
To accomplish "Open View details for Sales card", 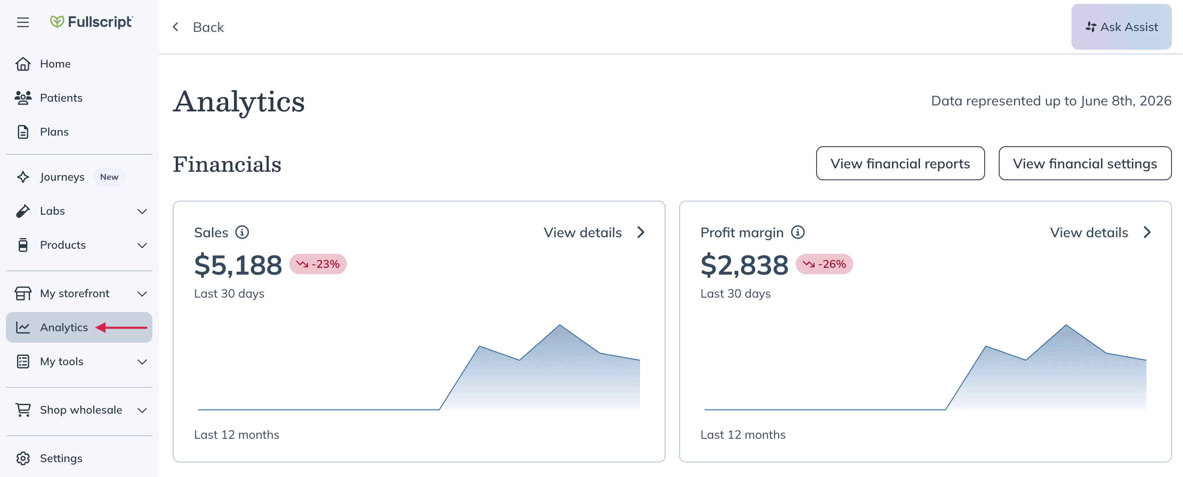I will tap(594, 233).
